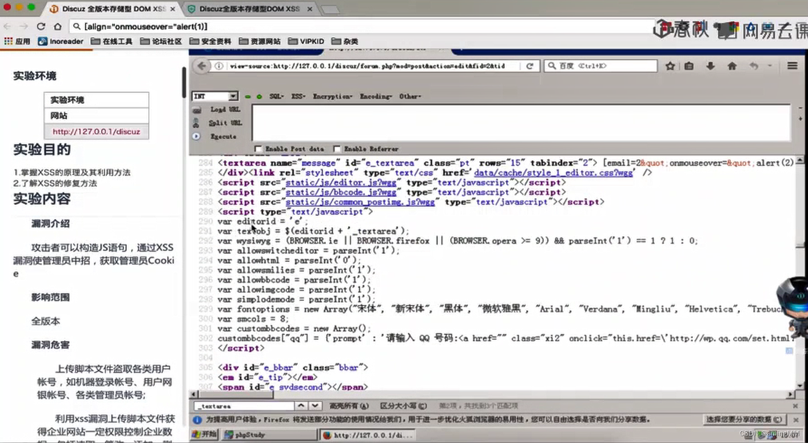Image resolution: width=808 pixels, height=443 pixels.
Task: Open a new tab in outer browser
Action: coord(330,10)
